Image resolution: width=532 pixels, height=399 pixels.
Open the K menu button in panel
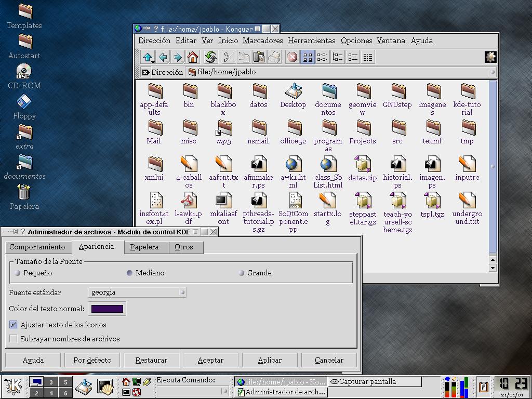(14, 387)
